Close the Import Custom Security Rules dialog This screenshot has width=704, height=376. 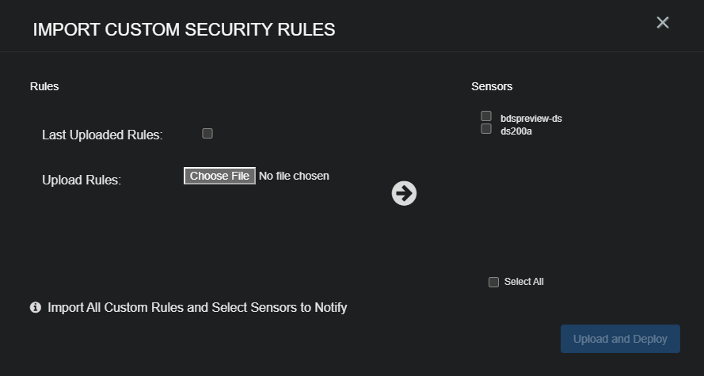[x=663, y=23]
